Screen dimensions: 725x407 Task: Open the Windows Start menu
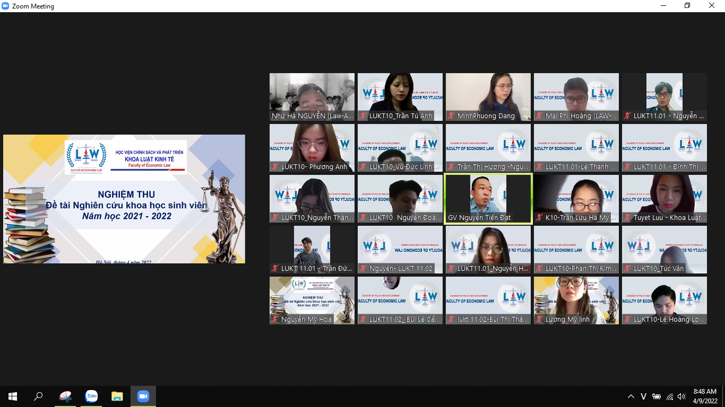[13, 396]
